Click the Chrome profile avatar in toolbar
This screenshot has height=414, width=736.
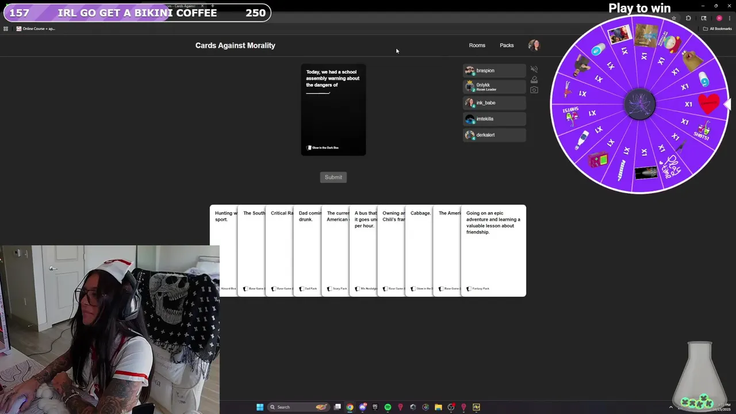click(719, 18)
